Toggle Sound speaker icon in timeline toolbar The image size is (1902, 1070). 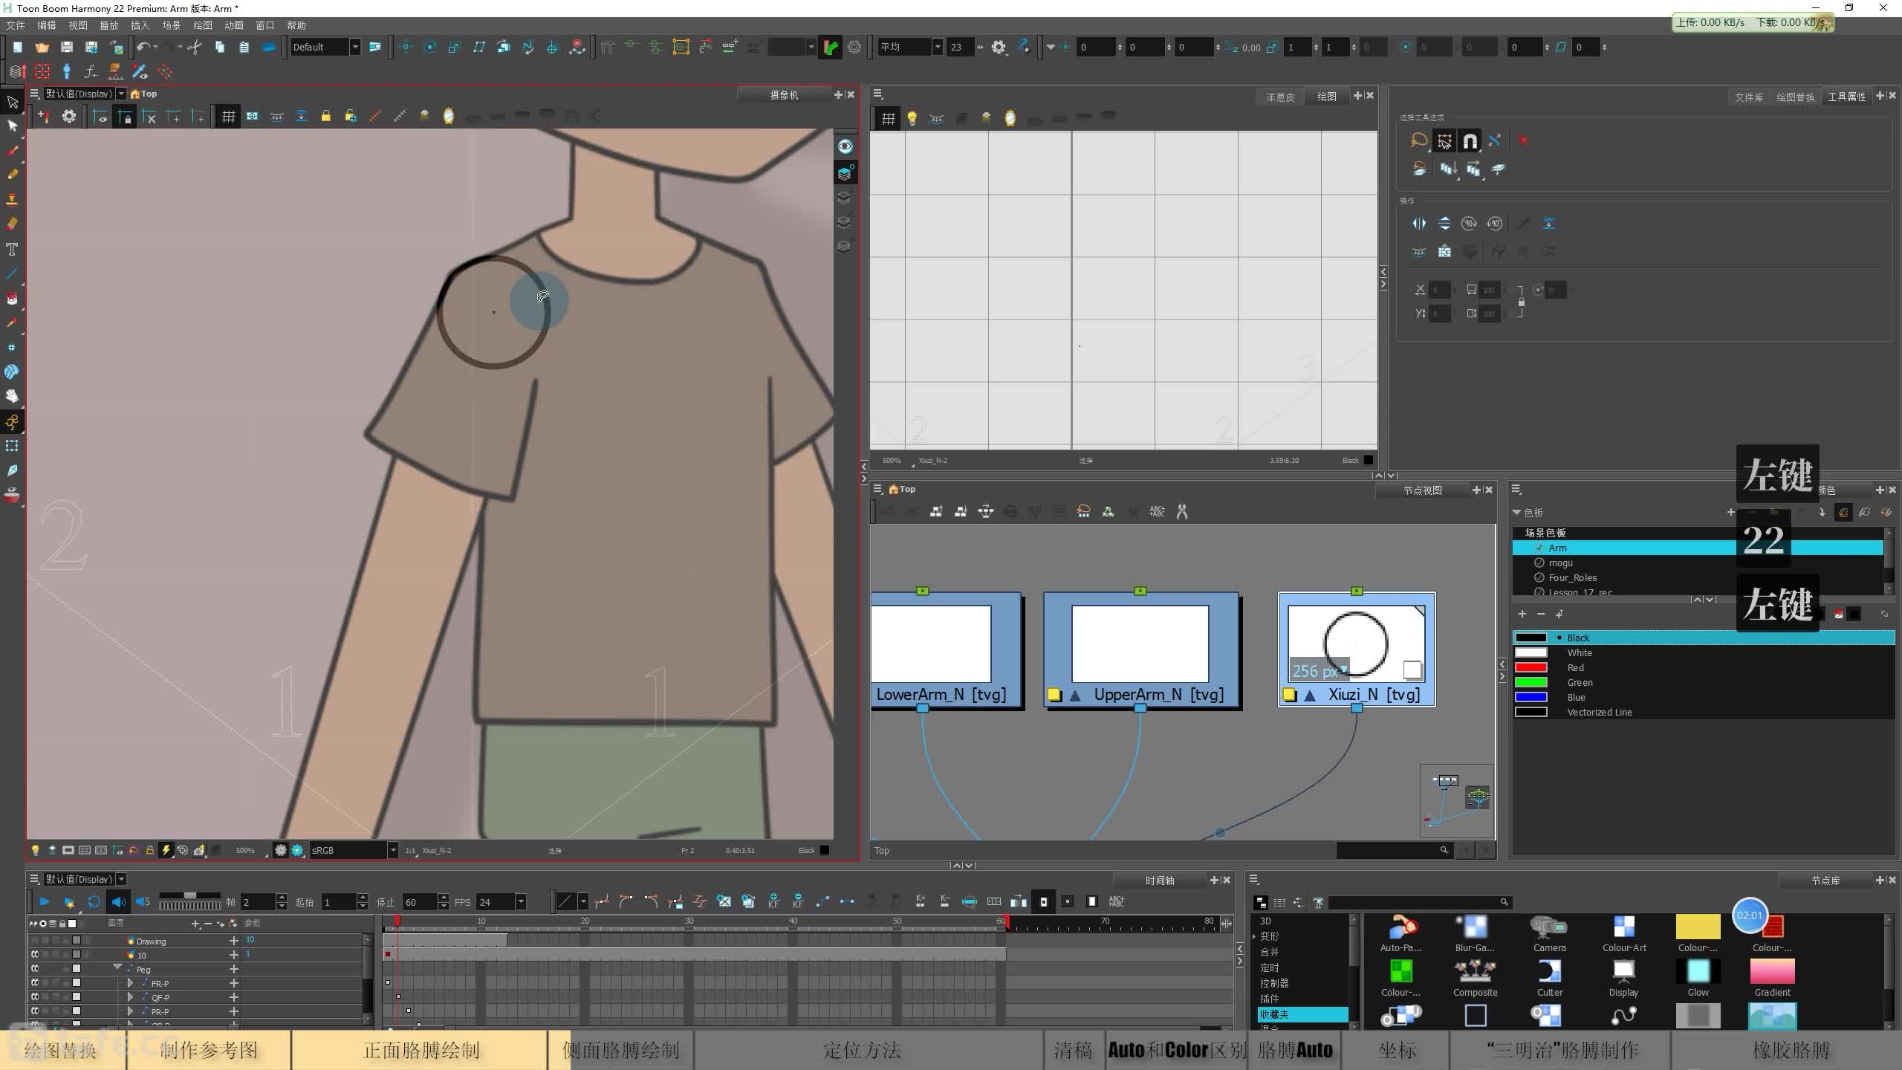pos(118,902)
